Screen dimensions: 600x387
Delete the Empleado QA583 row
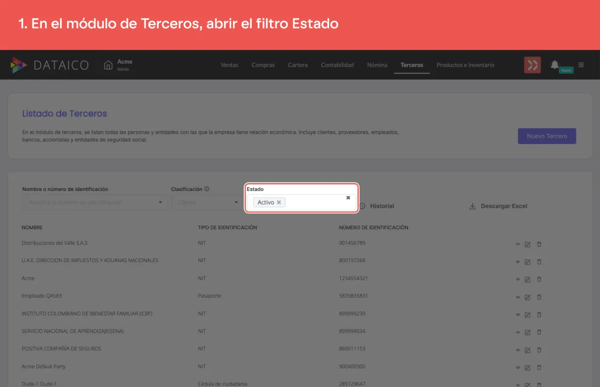(539, 297)
